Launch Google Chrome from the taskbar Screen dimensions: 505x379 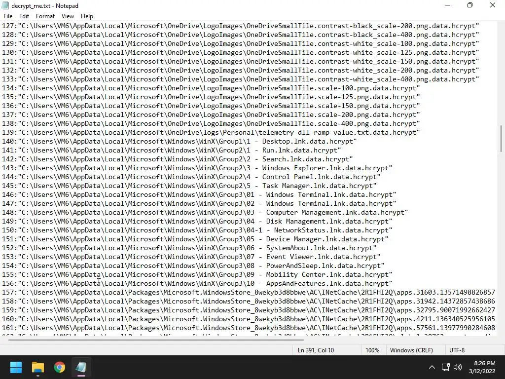(60, 367)
